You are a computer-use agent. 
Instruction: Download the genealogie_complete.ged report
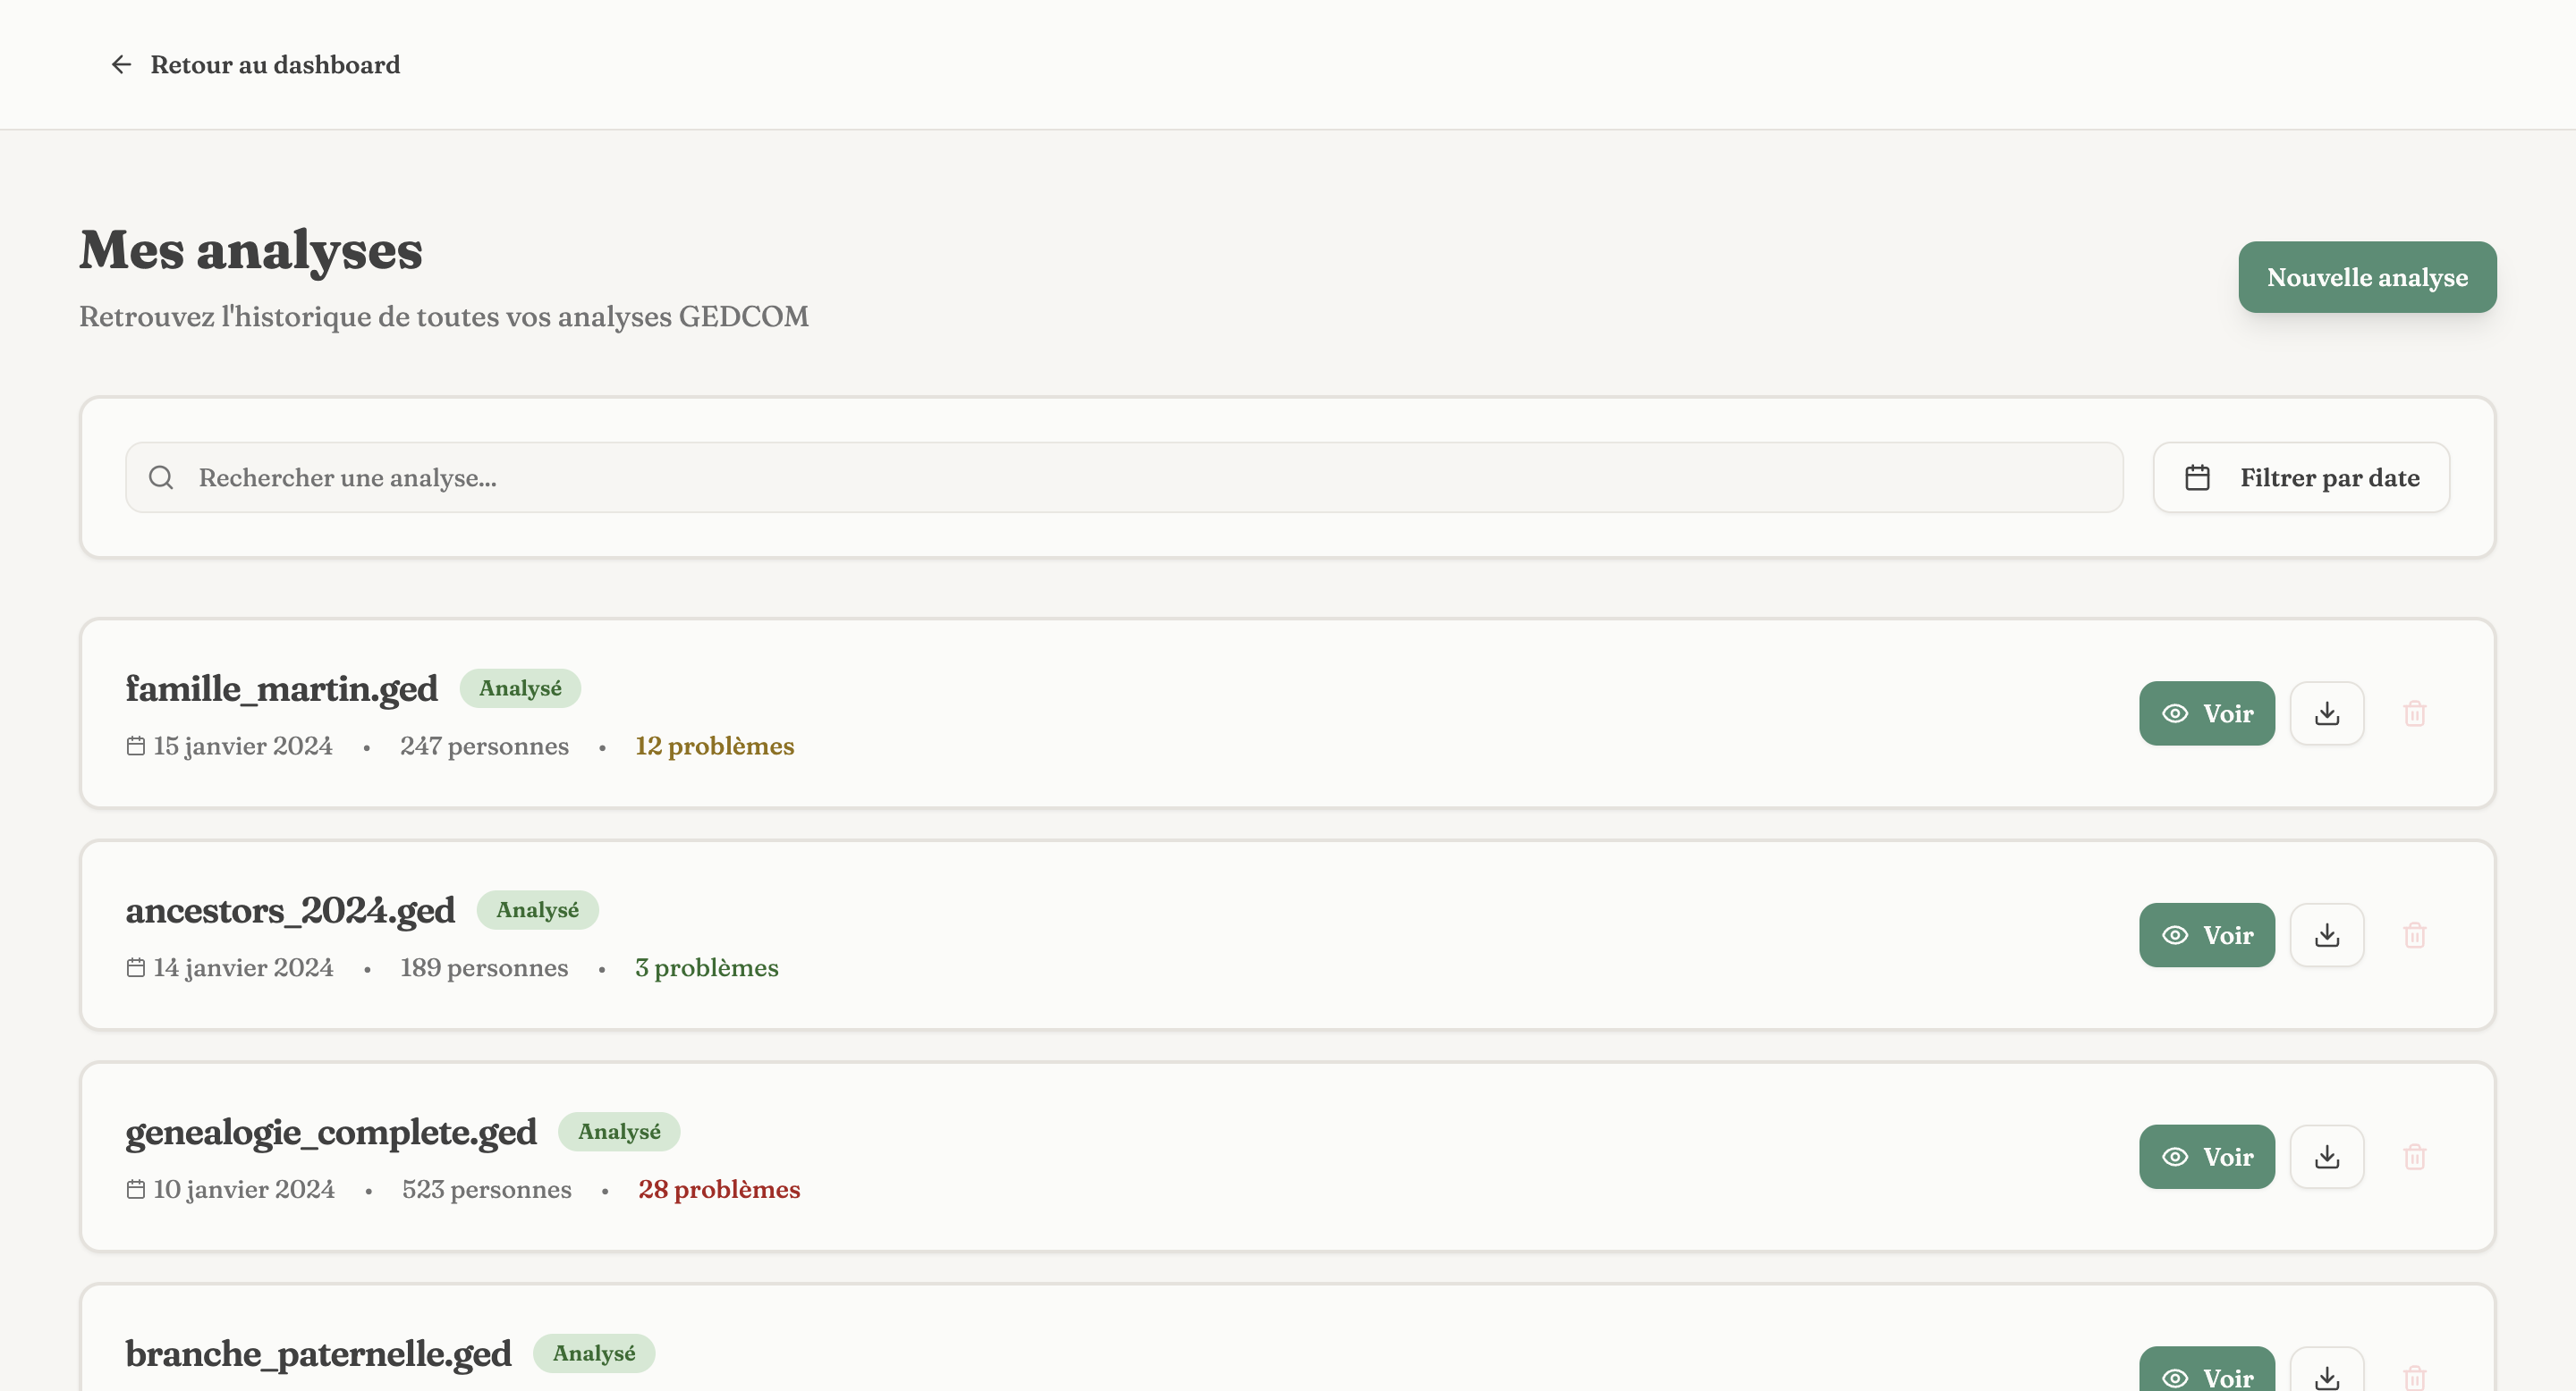(x=2327, y=1157)
